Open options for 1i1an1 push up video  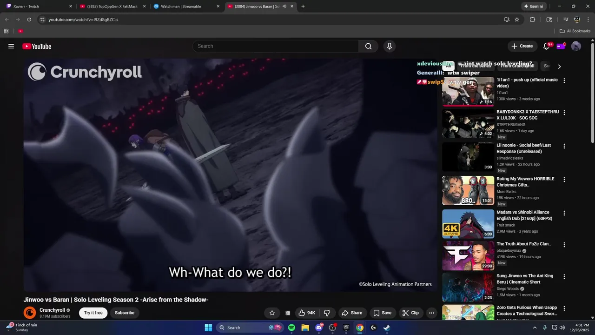[564, 80]
